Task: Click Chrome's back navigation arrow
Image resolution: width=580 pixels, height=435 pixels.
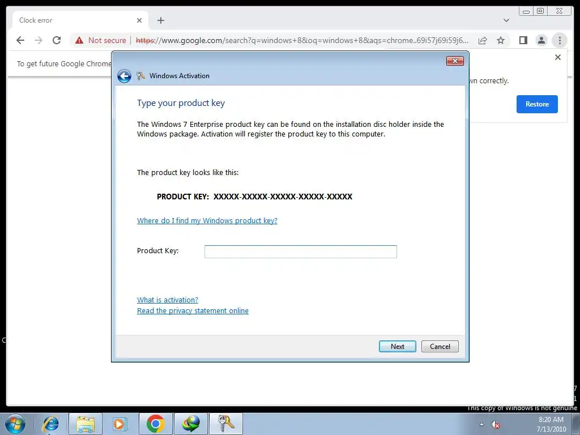Action: [20, 40]
